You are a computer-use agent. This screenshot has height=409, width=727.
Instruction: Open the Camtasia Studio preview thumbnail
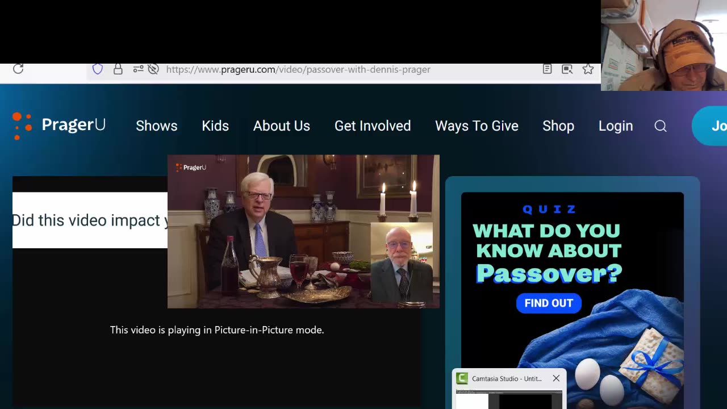509,399
